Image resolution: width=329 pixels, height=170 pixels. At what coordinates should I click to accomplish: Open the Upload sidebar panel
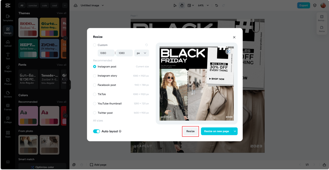[x=8, y=43]
